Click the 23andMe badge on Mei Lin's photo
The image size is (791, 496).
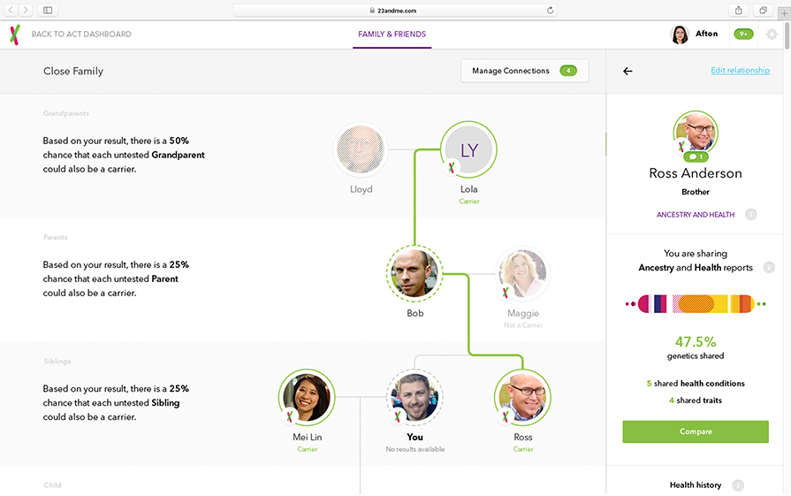pos(290,416)
